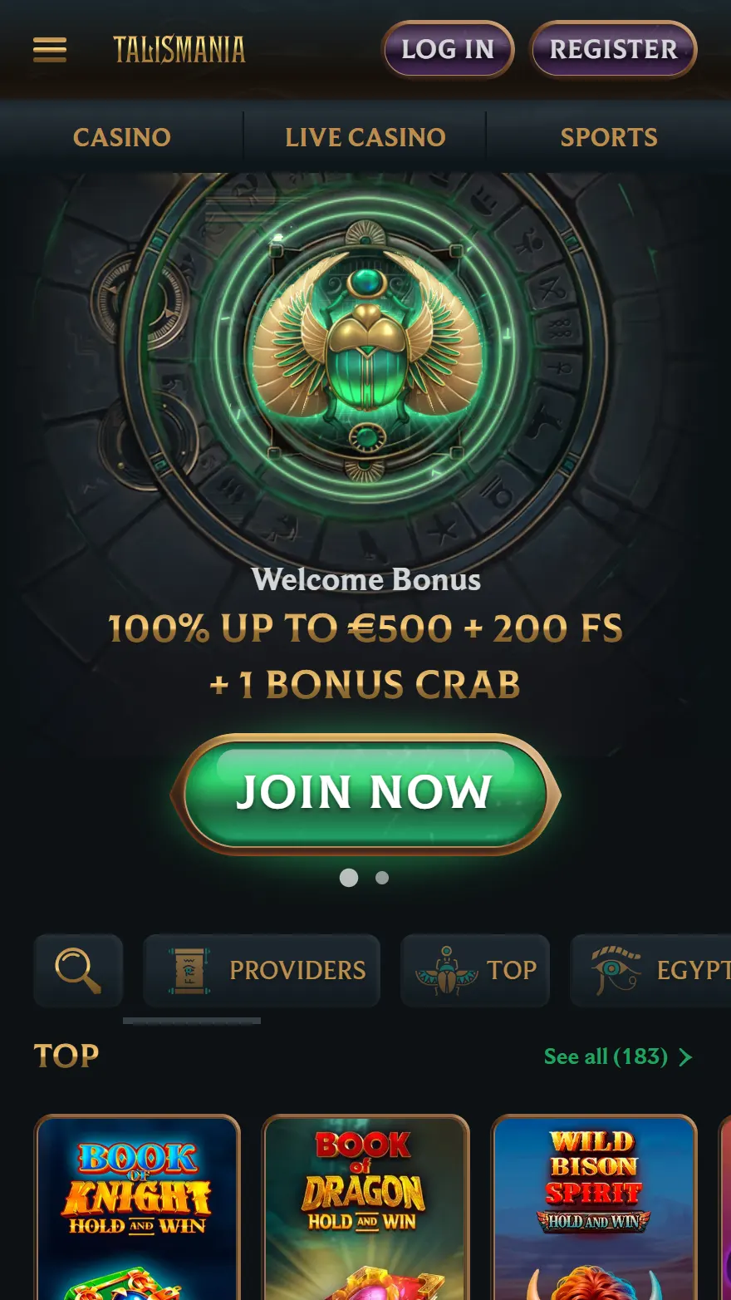This screenshot has width=731, height=1300.
Task: Click the Log In button
Action: click(x=448, y=50)
